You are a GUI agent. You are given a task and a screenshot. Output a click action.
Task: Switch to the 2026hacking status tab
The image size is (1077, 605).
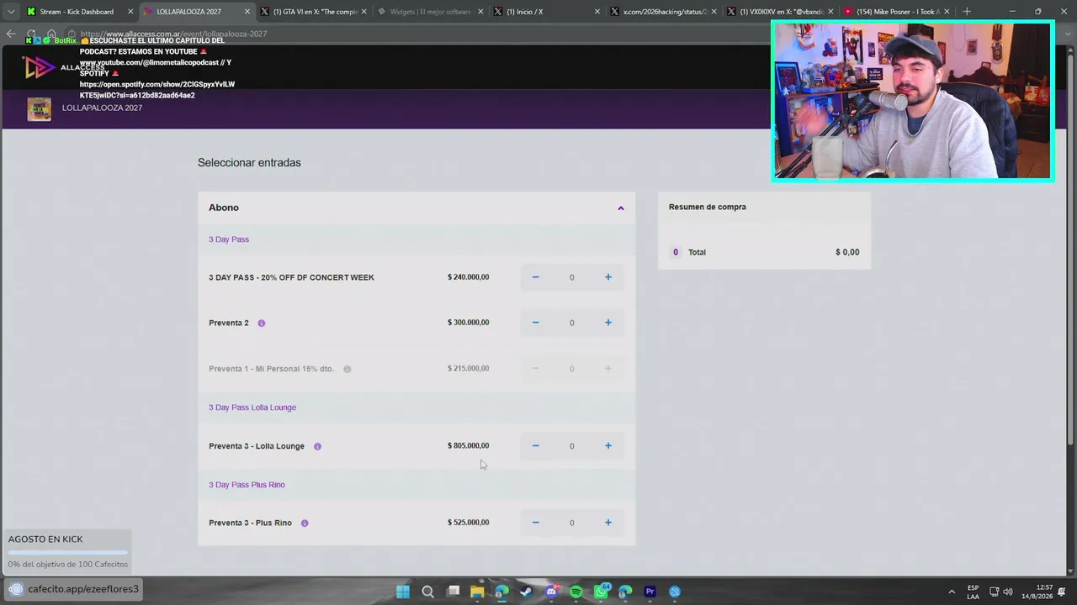coord(662,12)
